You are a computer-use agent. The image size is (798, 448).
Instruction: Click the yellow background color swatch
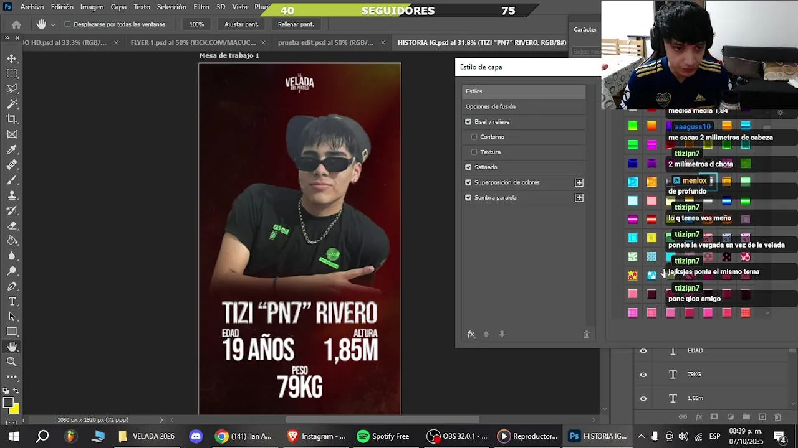coord(14,409)
